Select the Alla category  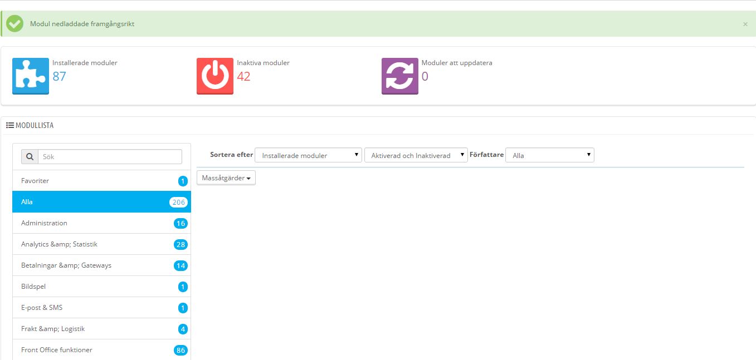pyautogui.click(x=101, y=202)
